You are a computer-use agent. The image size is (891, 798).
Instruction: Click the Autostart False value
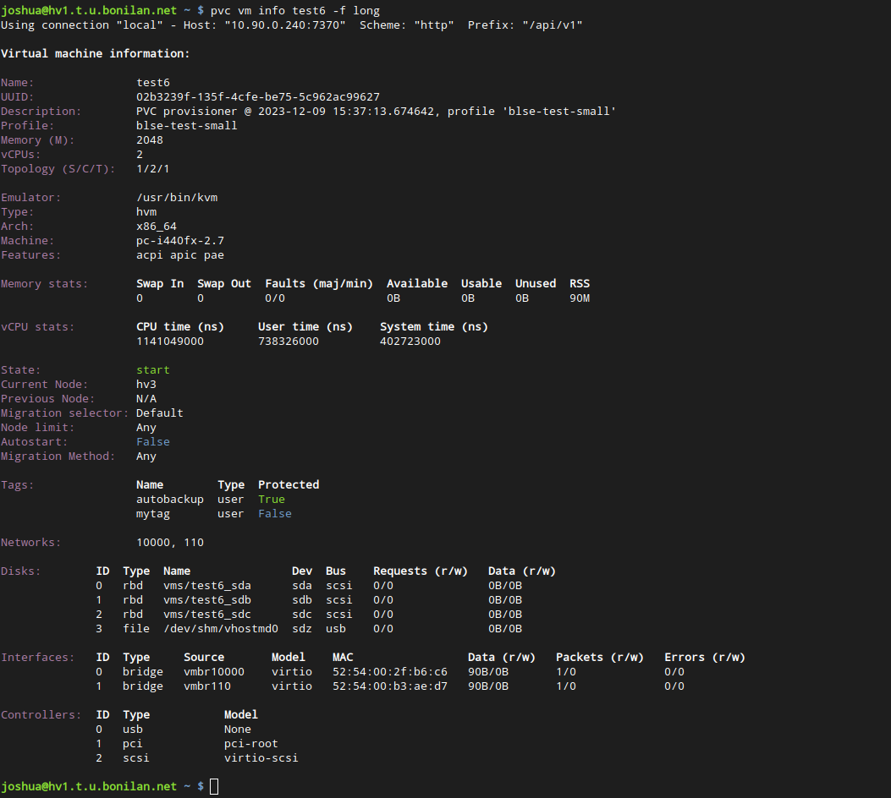point(152,441)
